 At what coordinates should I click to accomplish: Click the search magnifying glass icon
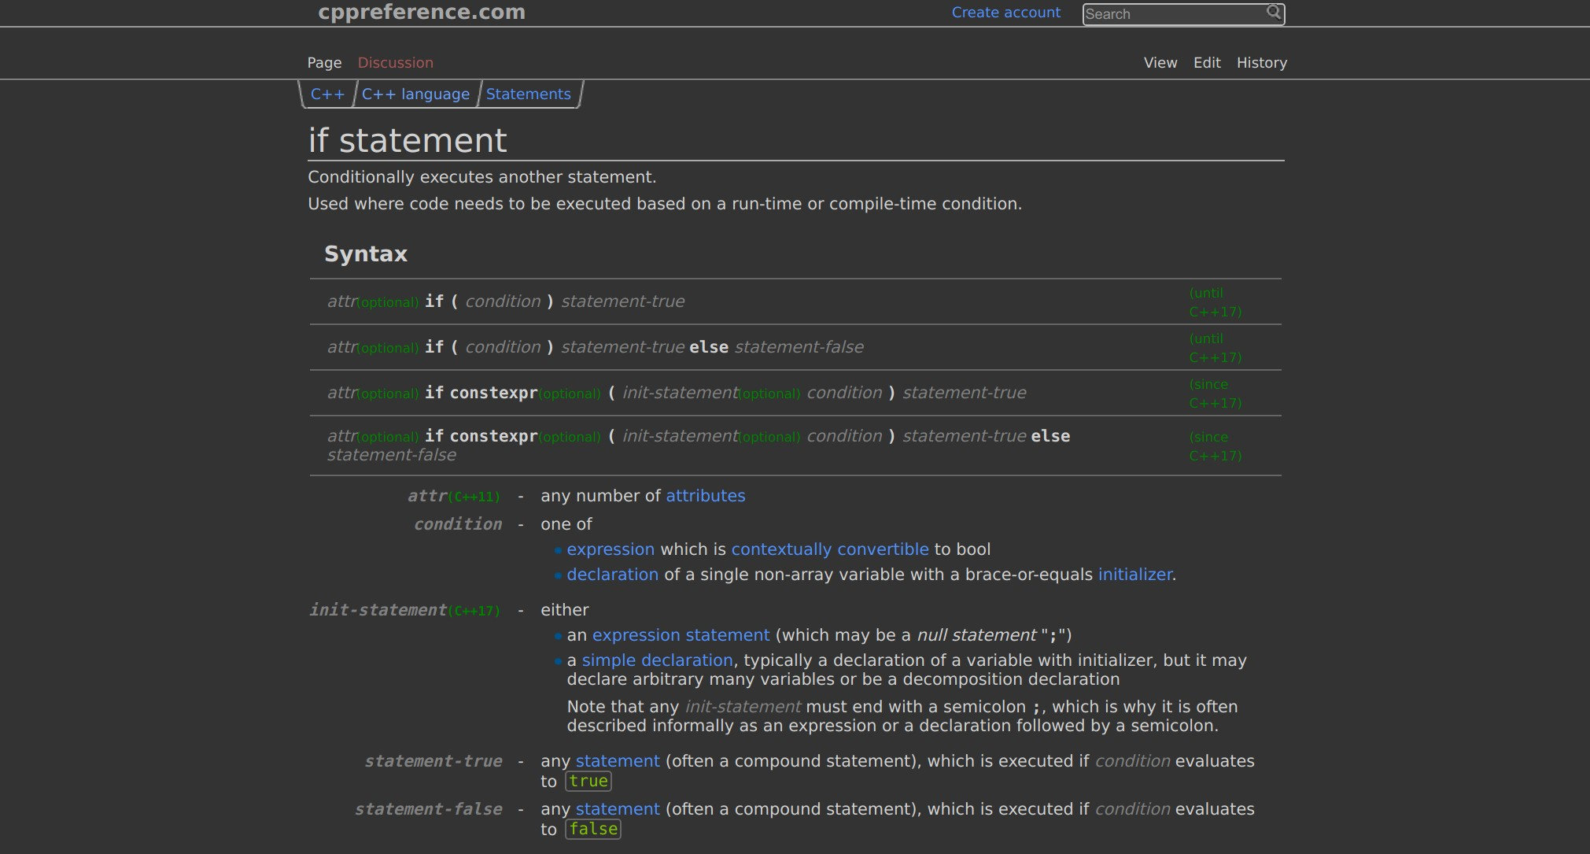tap(1273, 13)
